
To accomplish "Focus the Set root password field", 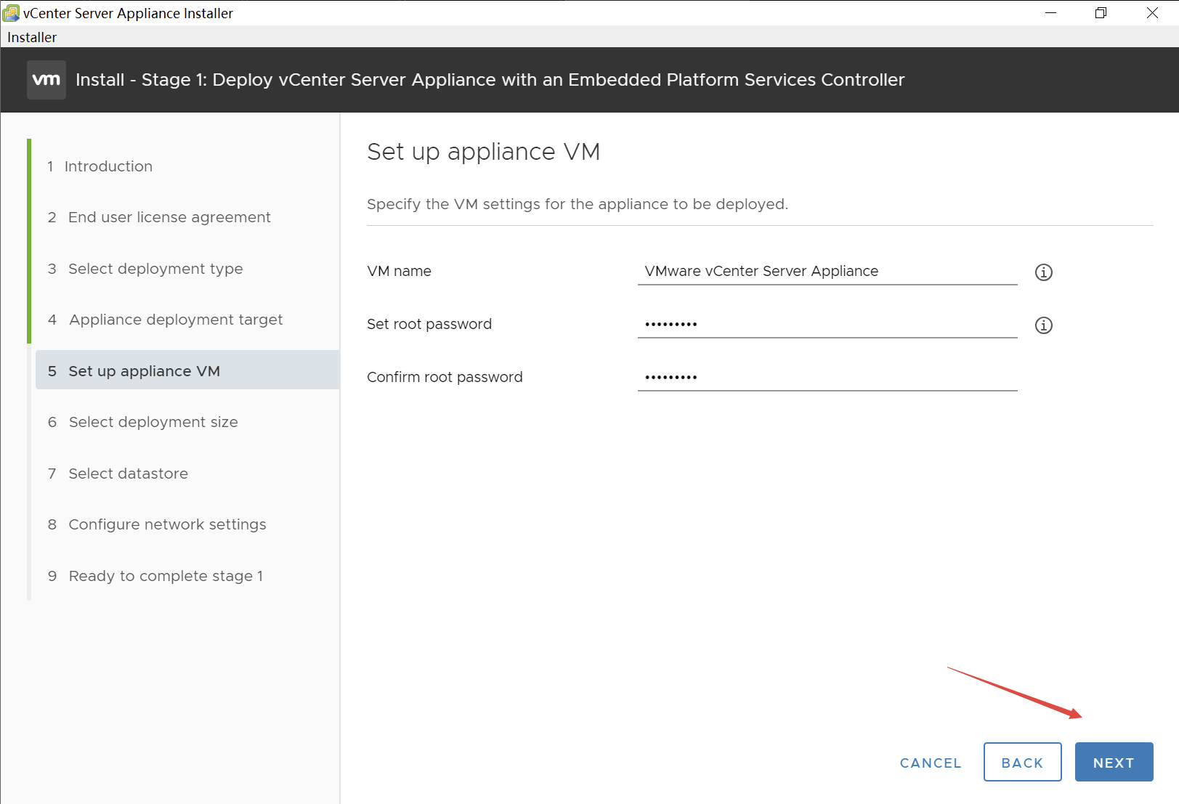I will pos(827,325).
